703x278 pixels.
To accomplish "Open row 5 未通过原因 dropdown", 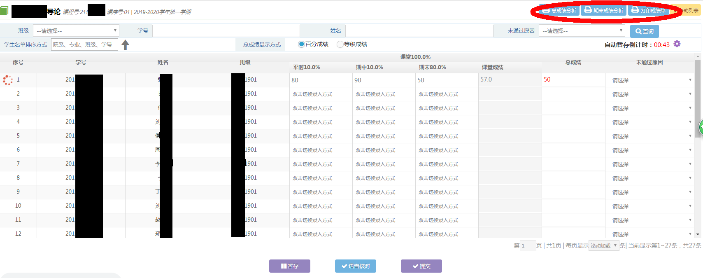I will pyautogui.click(x=649, y=136).
